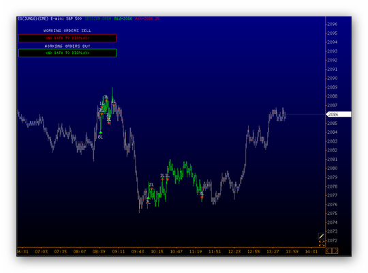Image resolution: width=368 pixels, height=273 pixels.
Task: Click the 12:55 time axis label
Action: pyautogui.click(x=254, y=252)
